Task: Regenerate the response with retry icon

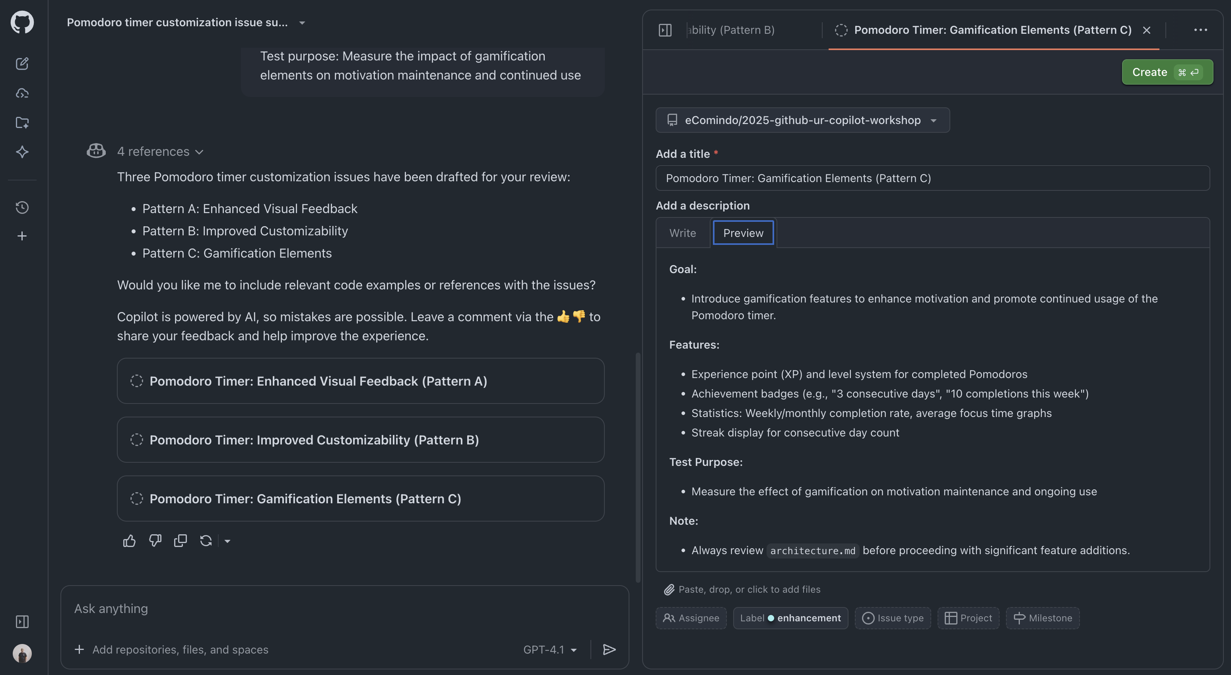Action: click(206, 541)
